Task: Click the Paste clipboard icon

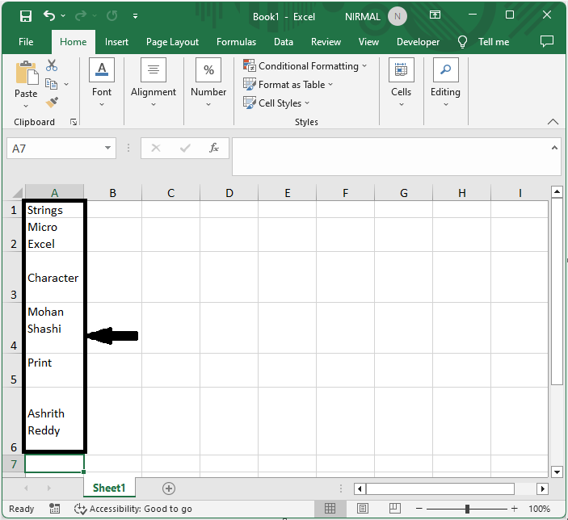Action: [x=26, y=73]
